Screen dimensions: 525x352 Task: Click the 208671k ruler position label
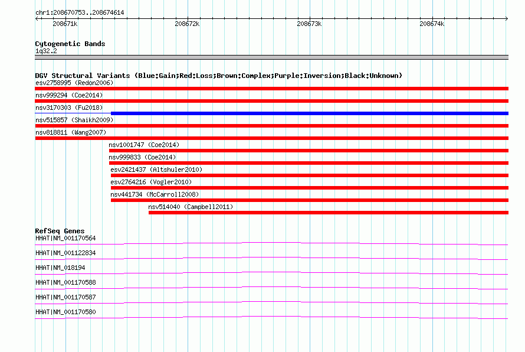click(65, 24)
